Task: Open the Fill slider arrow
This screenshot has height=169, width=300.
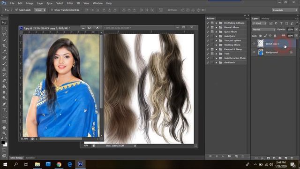Action: point(296,36)
